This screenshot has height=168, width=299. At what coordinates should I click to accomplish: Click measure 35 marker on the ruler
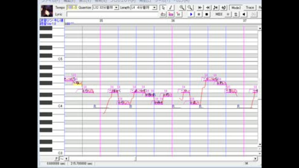tap(101, 21)
